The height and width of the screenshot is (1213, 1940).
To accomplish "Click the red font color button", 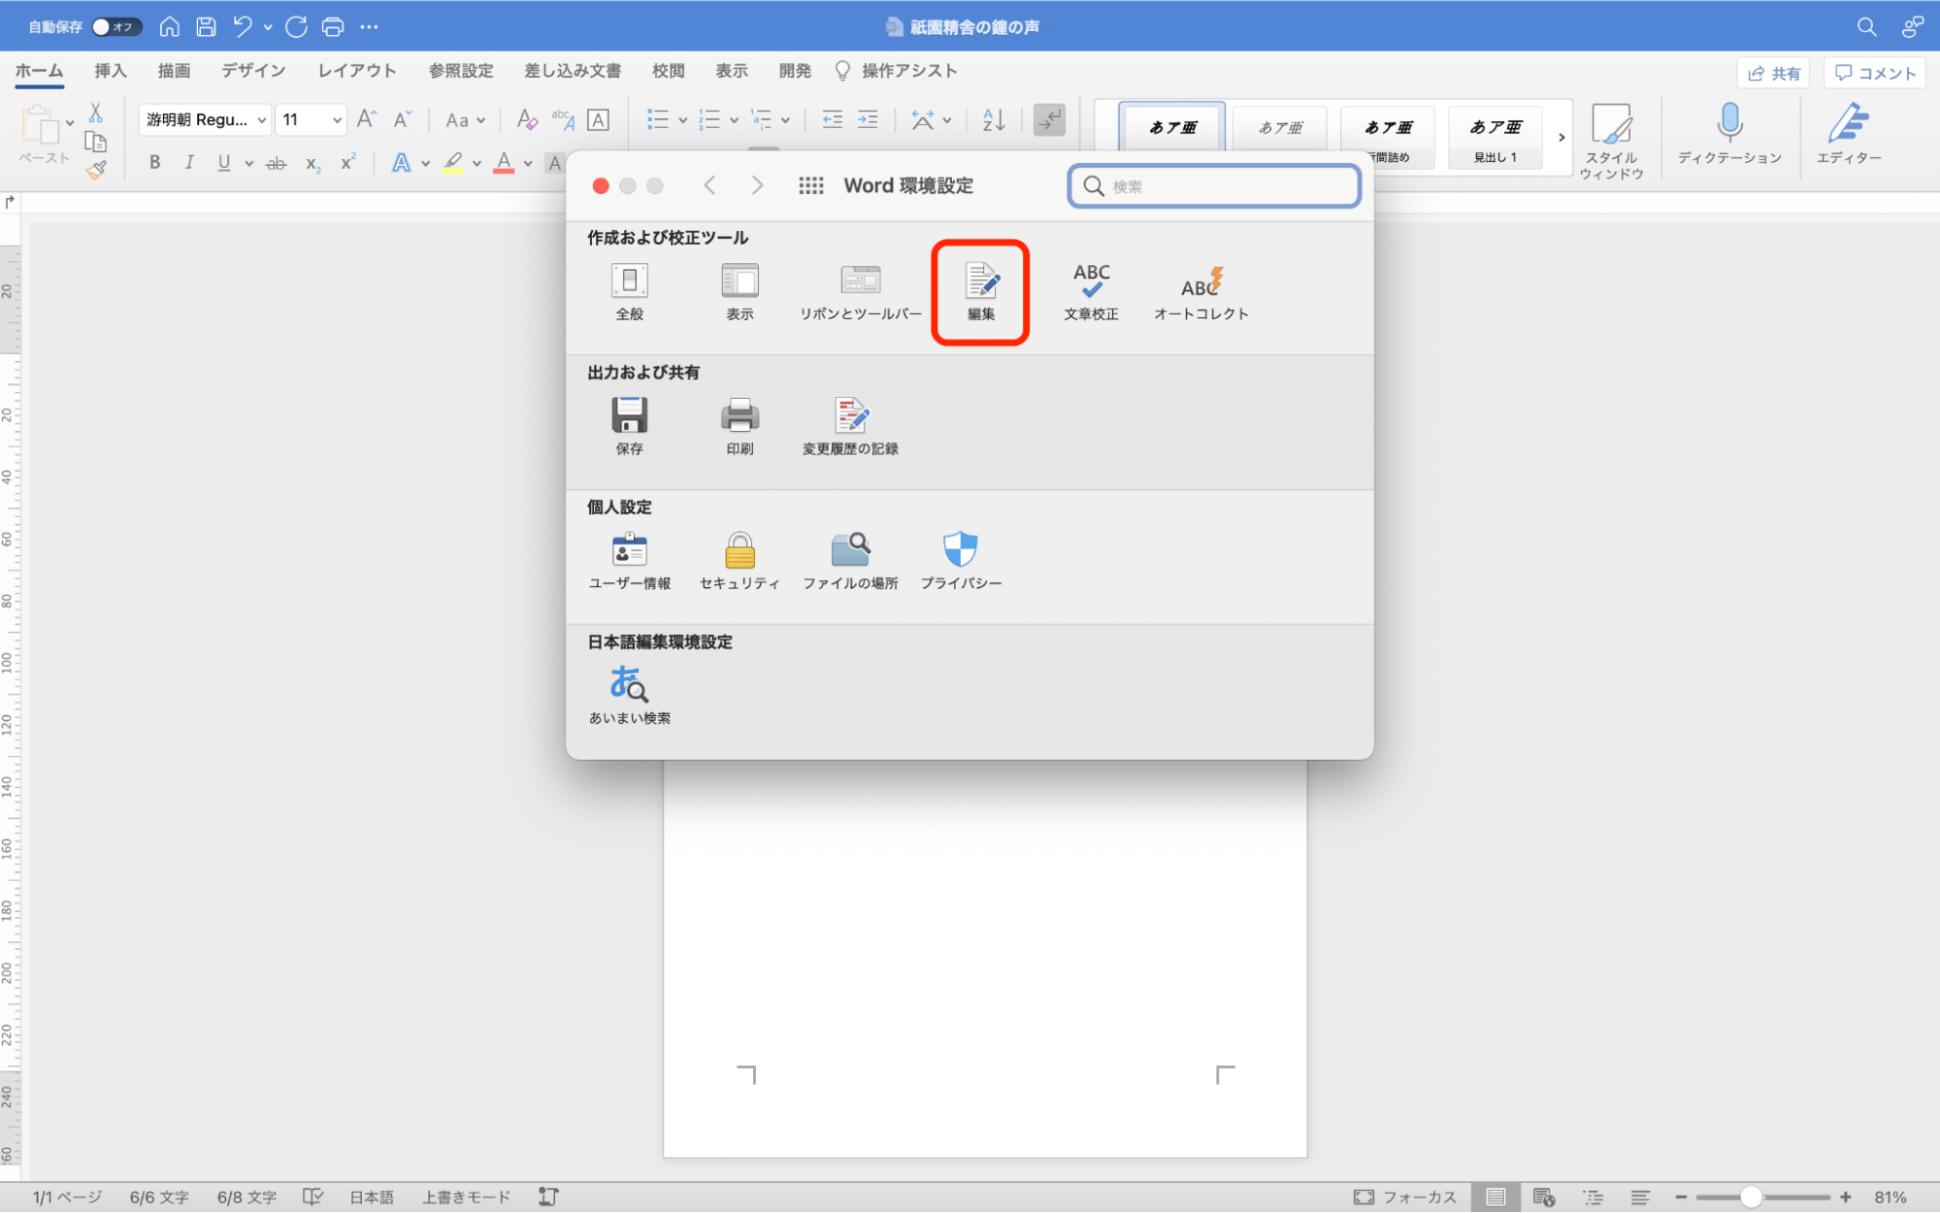I will click(503, 163).
